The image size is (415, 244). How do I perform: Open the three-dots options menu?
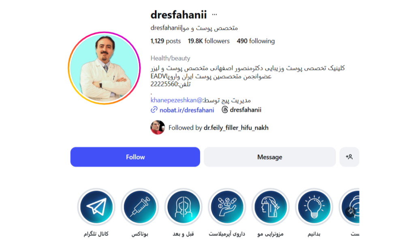click(x=214, y=15)
